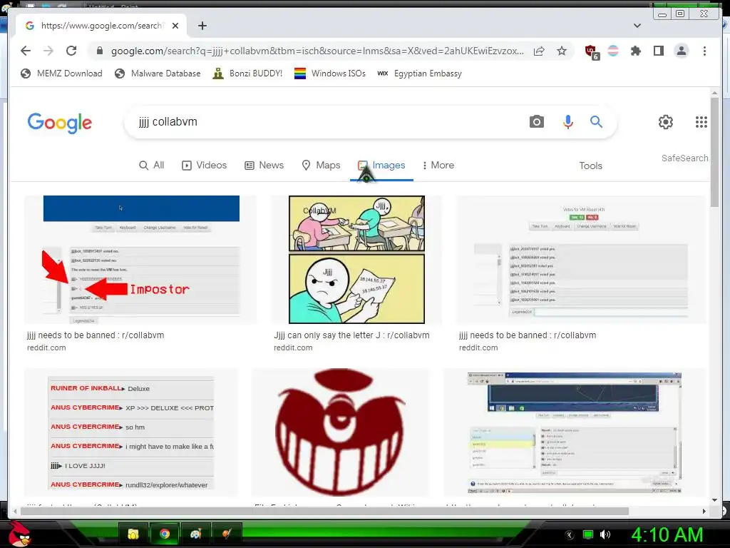Open the Malware Database bookmark
The height and width of the screenshot is (548, 730).
pyautogui.click(x=158, y=73)
